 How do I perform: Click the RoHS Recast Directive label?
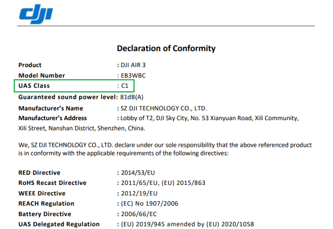(52, 183)
